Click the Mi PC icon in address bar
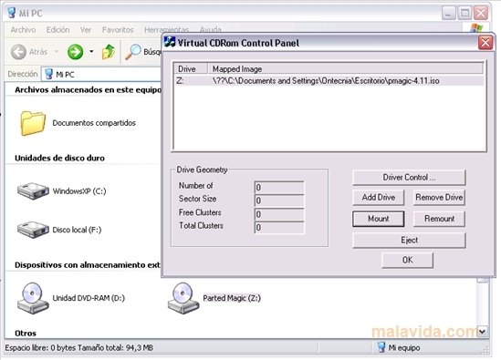 point(49,74)
